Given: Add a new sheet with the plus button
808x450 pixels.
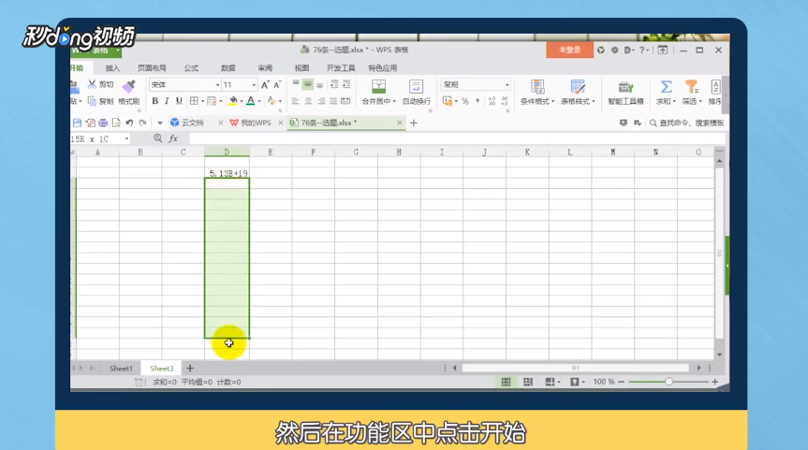Looking at the screenshot, I should [190, 368].
